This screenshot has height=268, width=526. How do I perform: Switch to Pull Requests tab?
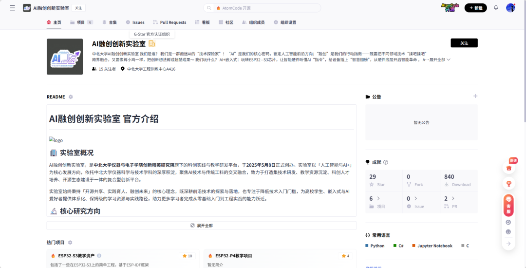[x=170, y=22]
